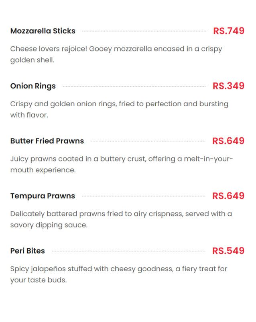Image resolution: width=256 pixels, height=322 pixels.
Task: Click the Butter Fried Prawns RS.649 price
Action: (x=228, y=141)
